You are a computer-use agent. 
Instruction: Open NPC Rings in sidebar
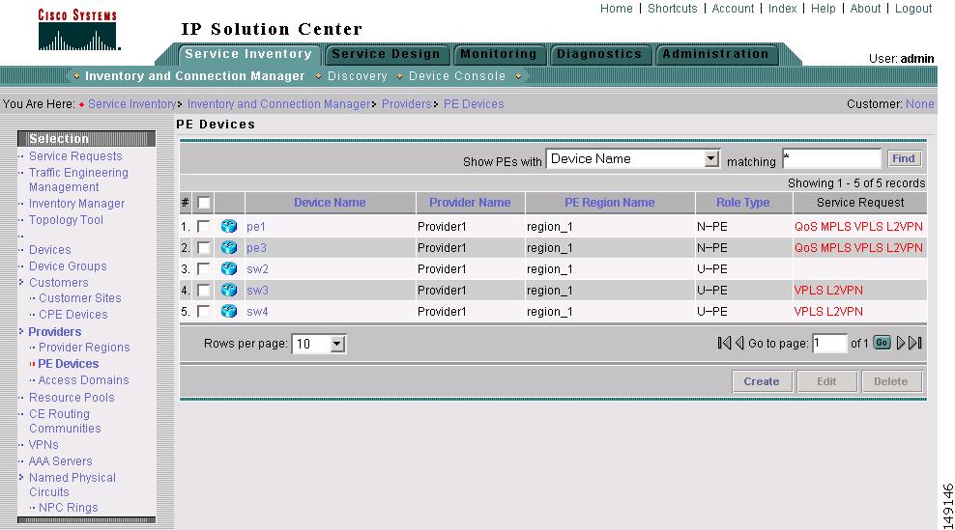click(x=69, y=508)
